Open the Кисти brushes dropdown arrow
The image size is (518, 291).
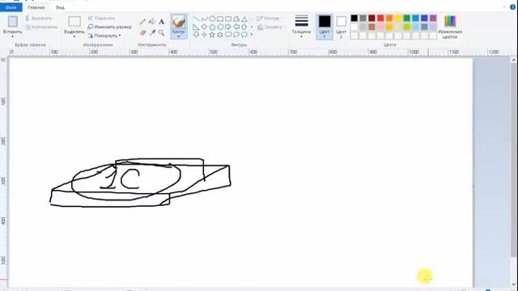[x=179, y=36]
